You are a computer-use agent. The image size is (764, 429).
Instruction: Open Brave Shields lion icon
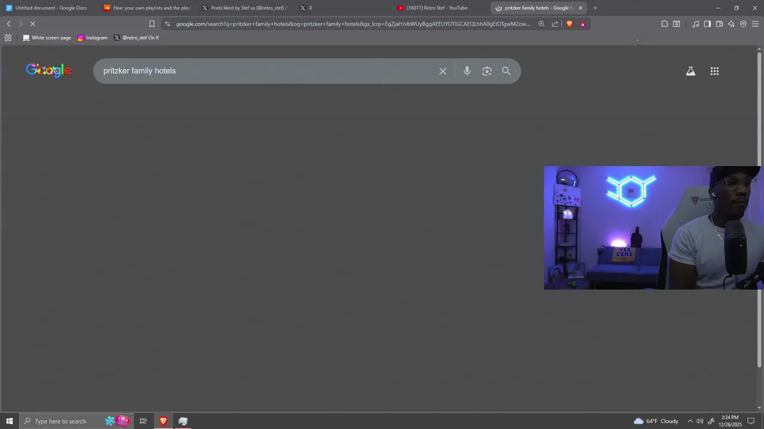(569, 24)
